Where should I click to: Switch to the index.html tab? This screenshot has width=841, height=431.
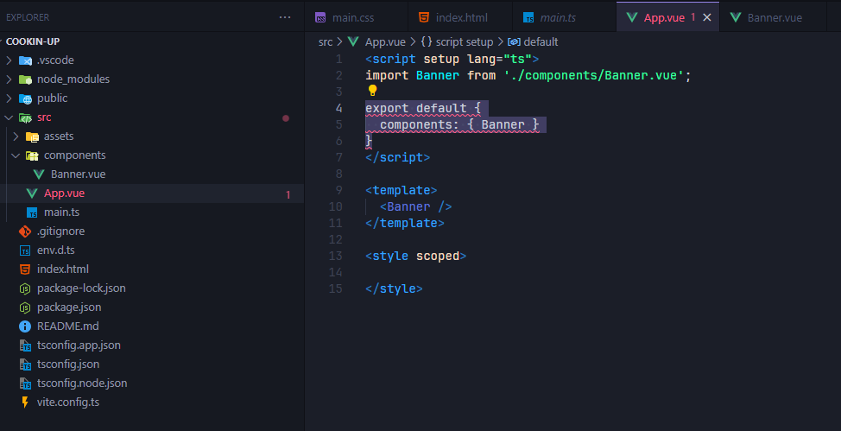point(461,18)
